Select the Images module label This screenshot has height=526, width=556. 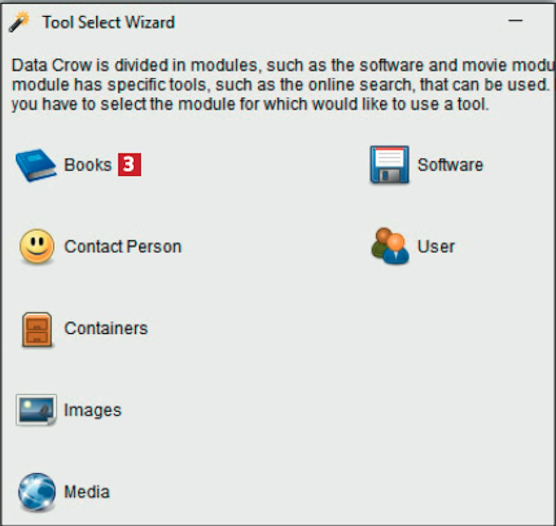[x=93, y=410]
